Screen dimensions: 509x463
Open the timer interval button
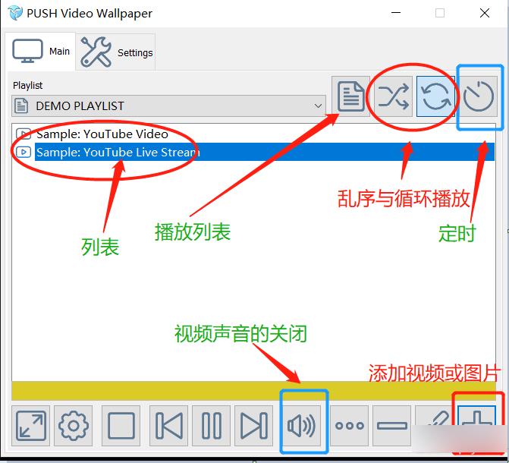(479, 96)
